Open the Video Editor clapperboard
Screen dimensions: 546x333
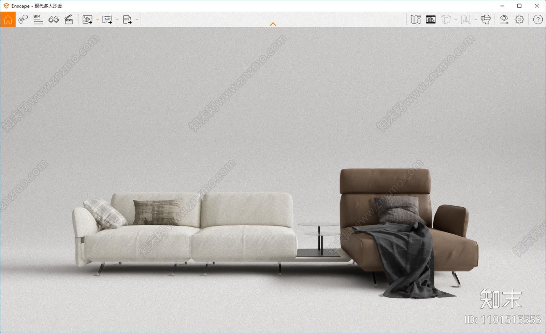point(69,19)
